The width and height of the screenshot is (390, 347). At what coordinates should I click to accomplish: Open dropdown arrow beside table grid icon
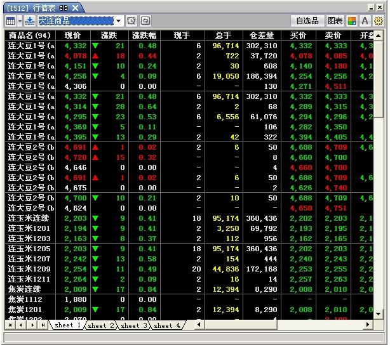pos(19,21)
